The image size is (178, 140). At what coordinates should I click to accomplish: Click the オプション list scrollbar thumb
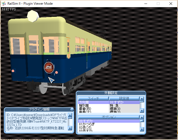(142, 121)
